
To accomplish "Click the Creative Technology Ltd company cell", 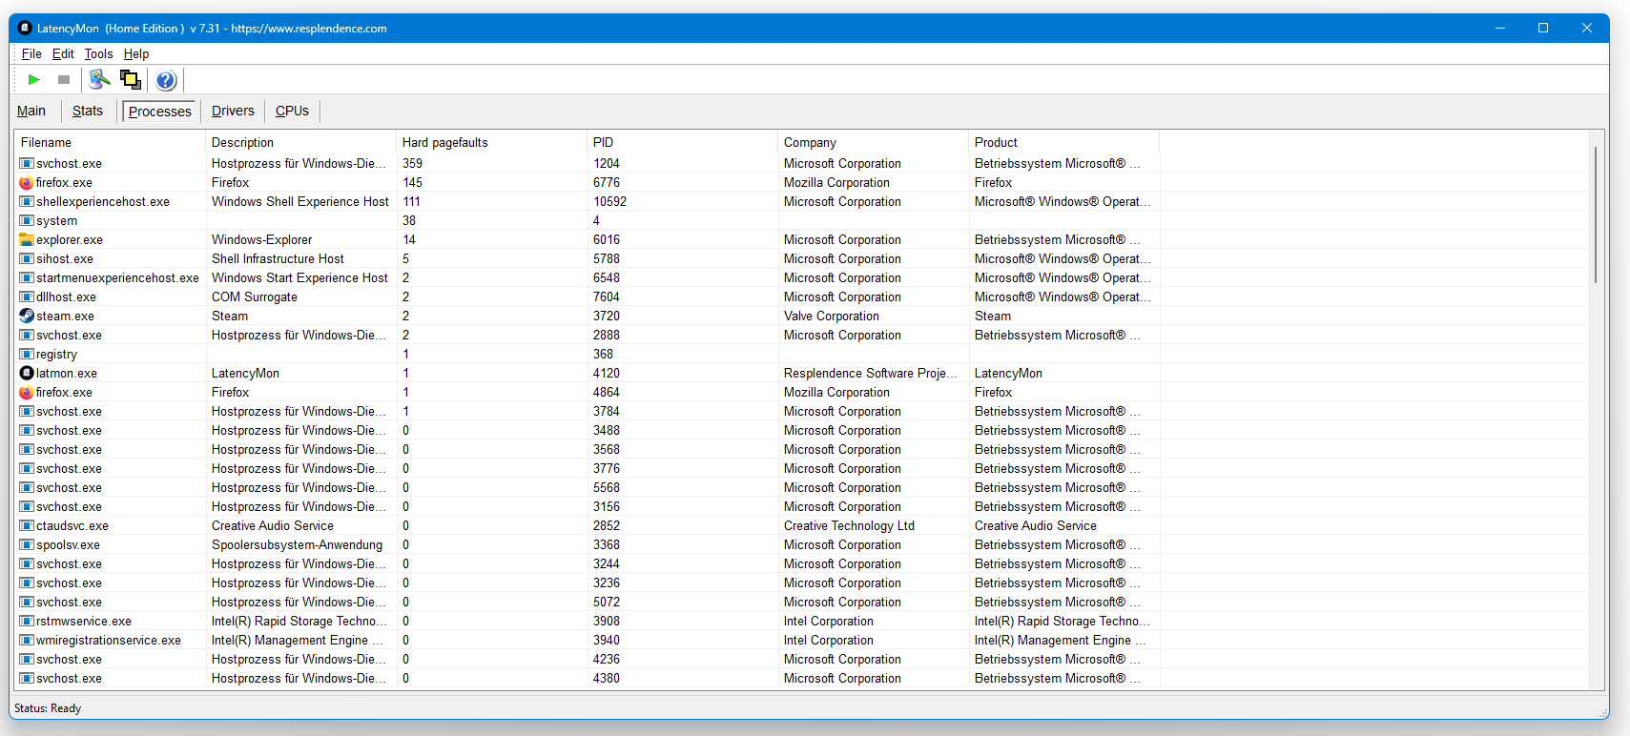I will pos(849,526).
